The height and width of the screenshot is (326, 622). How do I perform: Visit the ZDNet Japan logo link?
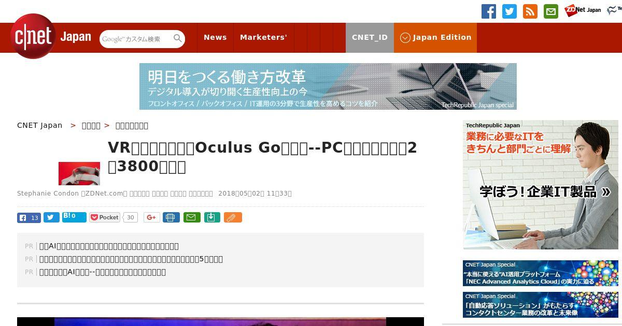pos(583,10)
